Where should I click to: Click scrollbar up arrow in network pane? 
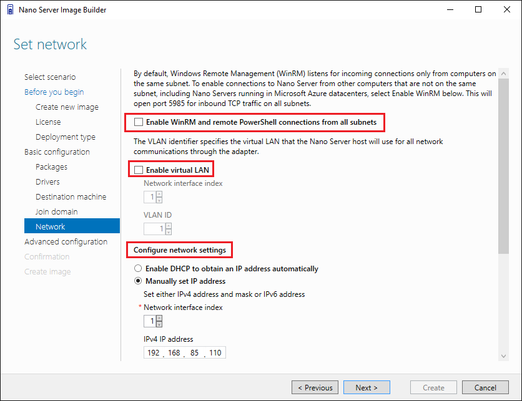click(504, 74)
